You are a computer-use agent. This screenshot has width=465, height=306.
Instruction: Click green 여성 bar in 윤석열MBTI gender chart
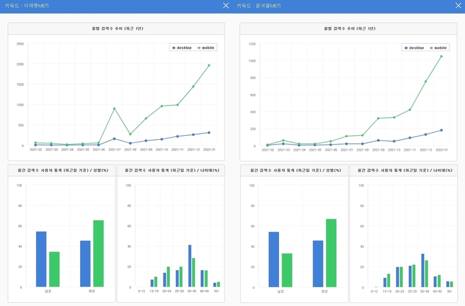(331, 253)
